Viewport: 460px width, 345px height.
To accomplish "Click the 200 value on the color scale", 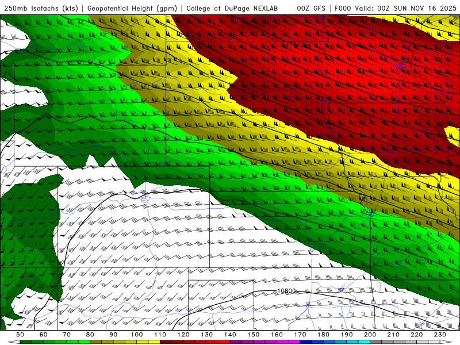I will (x=370, y=335).
